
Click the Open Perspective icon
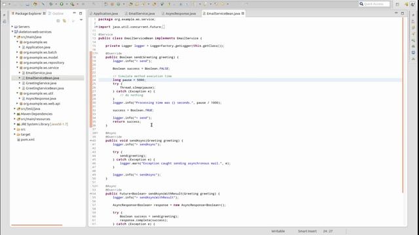tap(397, 4)
